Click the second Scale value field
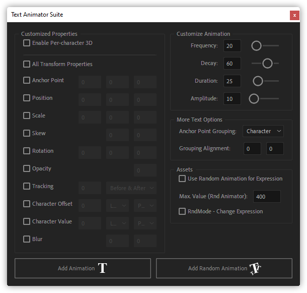The image size is (307, 293). [117, 118]
